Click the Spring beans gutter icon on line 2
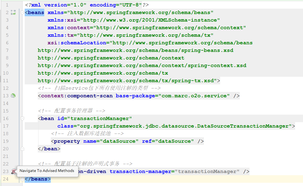Viewport: 303px width, 186px height. coord(13,12)
